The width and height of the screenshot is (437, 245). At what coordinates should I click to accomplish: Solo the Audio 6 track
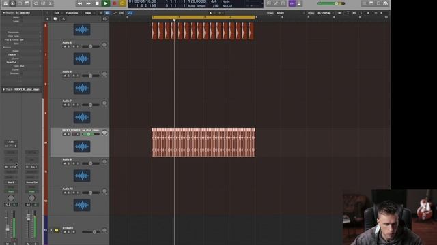pyautogui.click(x=69, y=76)
